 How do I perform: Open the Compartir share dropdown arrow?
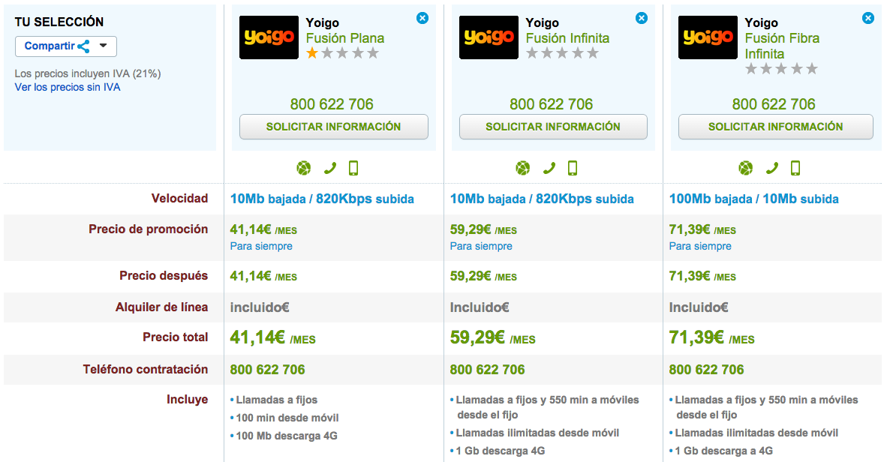pos(103,46)
